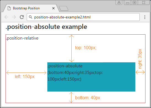
Task: Close the Bootstrap Position tab
Action: [53, 8]
